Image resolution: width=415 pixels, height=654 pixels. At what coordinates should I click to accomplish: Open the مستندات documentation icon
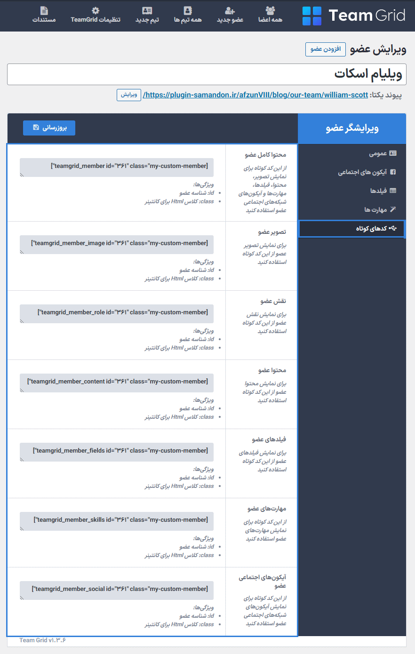click(44, 10)
